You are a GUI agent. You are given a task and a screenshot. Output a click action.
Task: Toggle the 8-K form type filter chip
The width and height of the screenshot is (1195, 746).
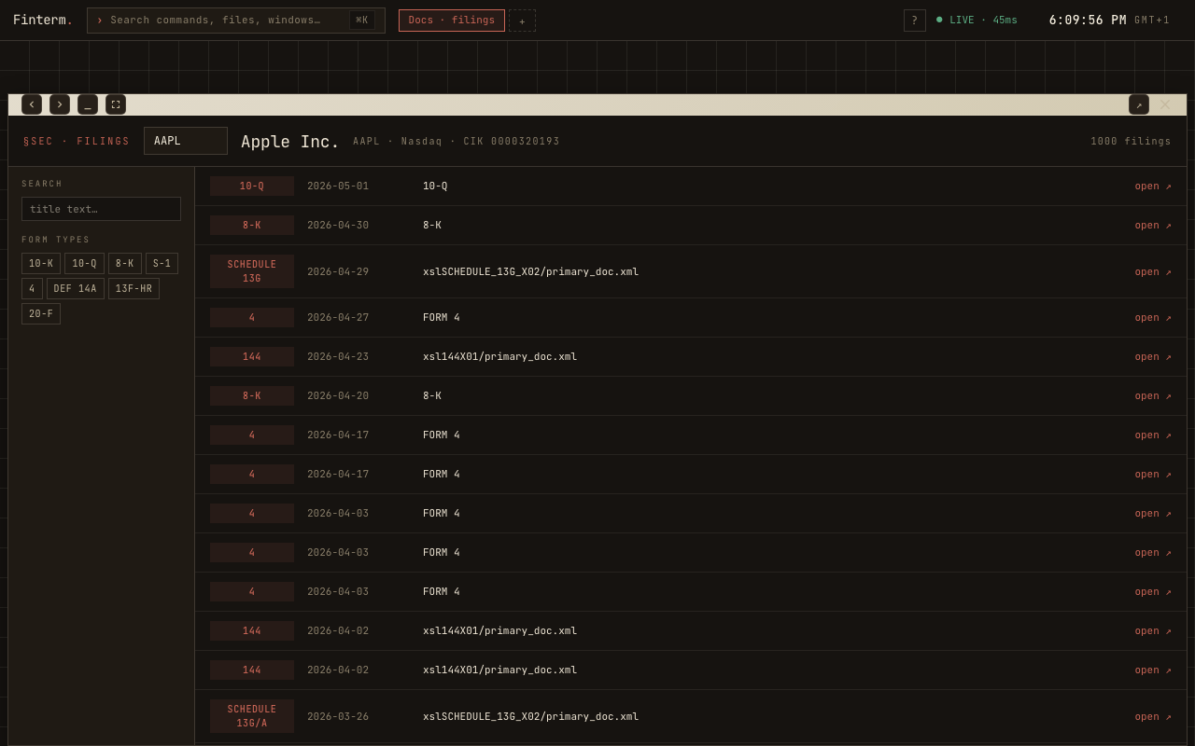[125, 264]
